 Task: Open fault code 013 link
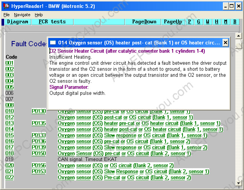pyautogui.click(x=9, y=123)
